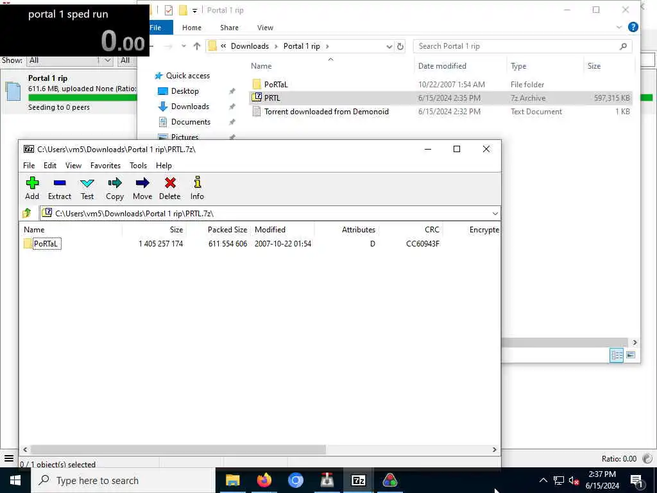657x493 pixels.
Task: Open 7-Zip File menu
Action: 29,166
